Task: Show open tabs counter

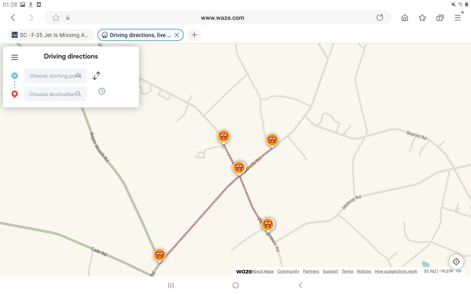Action: point(440,18)
